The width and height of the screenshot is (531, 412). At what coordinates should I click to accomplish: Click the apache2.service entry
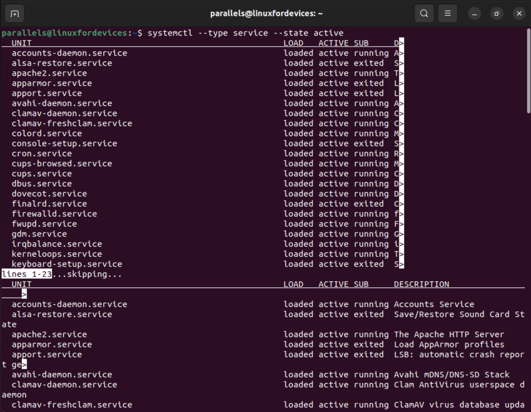[x=49, y=73]
